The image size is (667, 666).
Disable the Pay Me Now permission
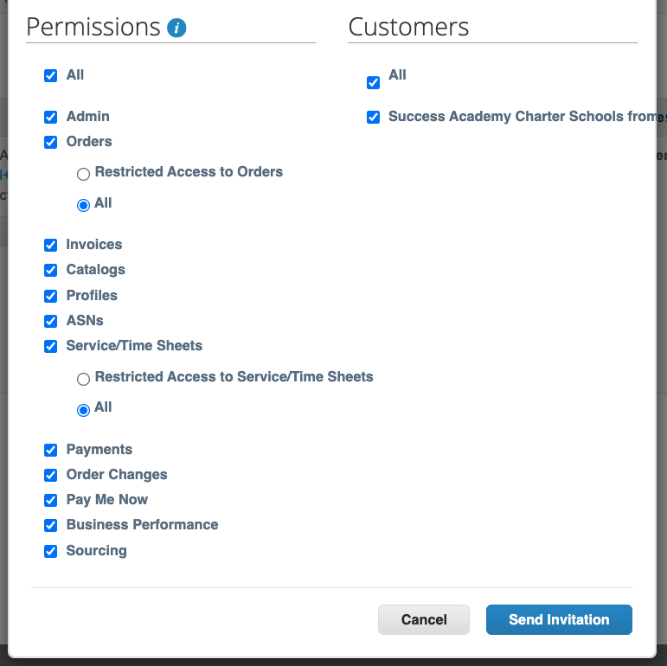[x=51, y=500]
